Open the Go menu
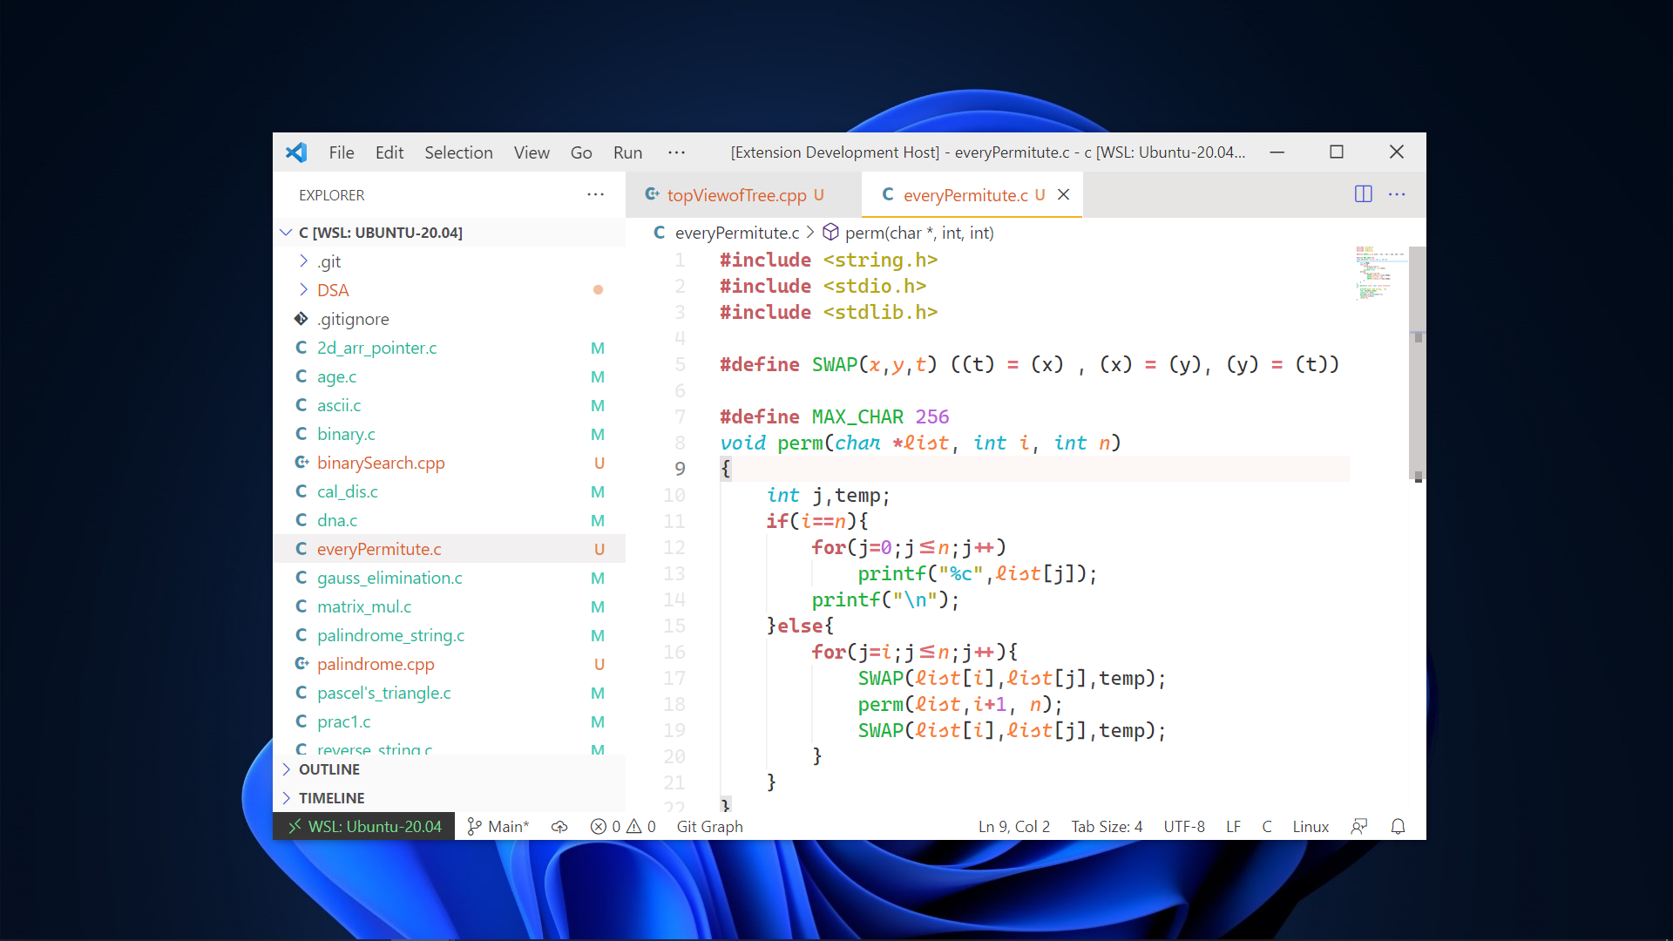This screenshot has height=941, width=1673. pyautogui.click(x=581, y=152)
